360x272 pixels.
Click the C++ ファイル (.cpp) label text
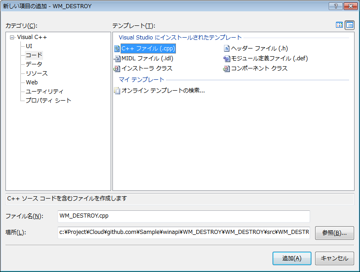tap(148, 49)
